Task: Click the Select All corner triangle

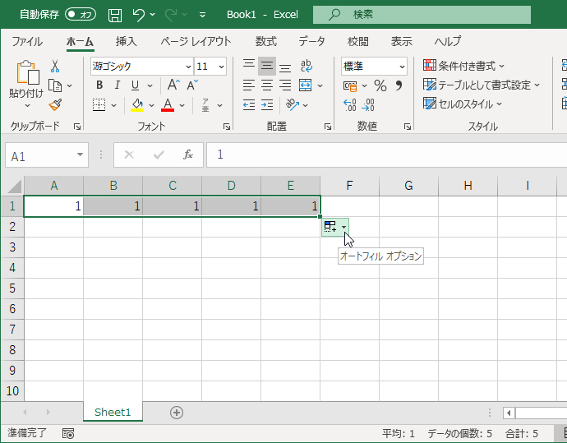Action: (14, 187)
